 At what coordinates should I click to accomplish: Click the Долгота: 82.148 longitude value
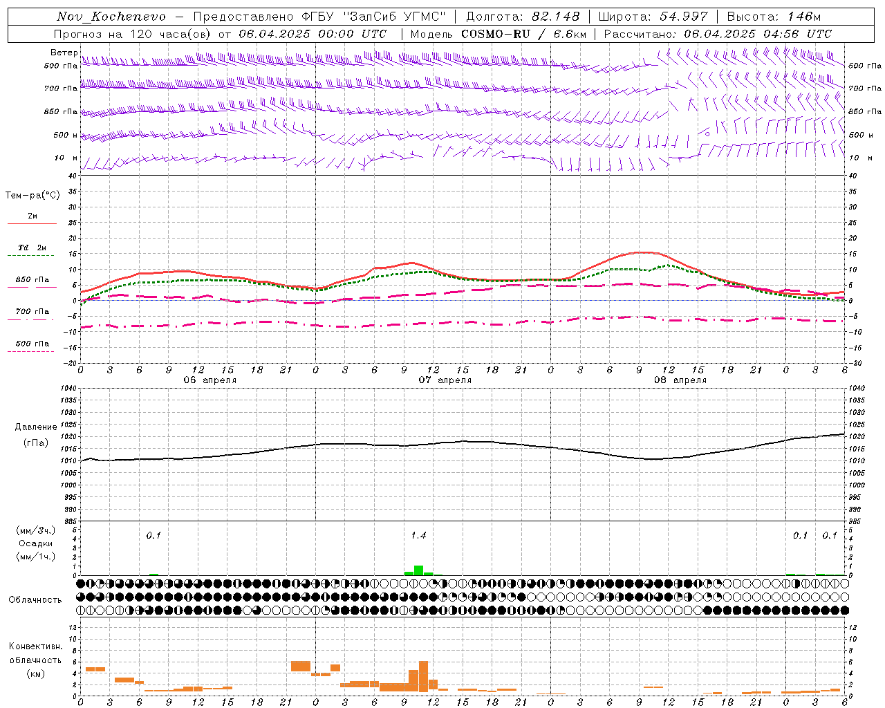coord(523,17)
